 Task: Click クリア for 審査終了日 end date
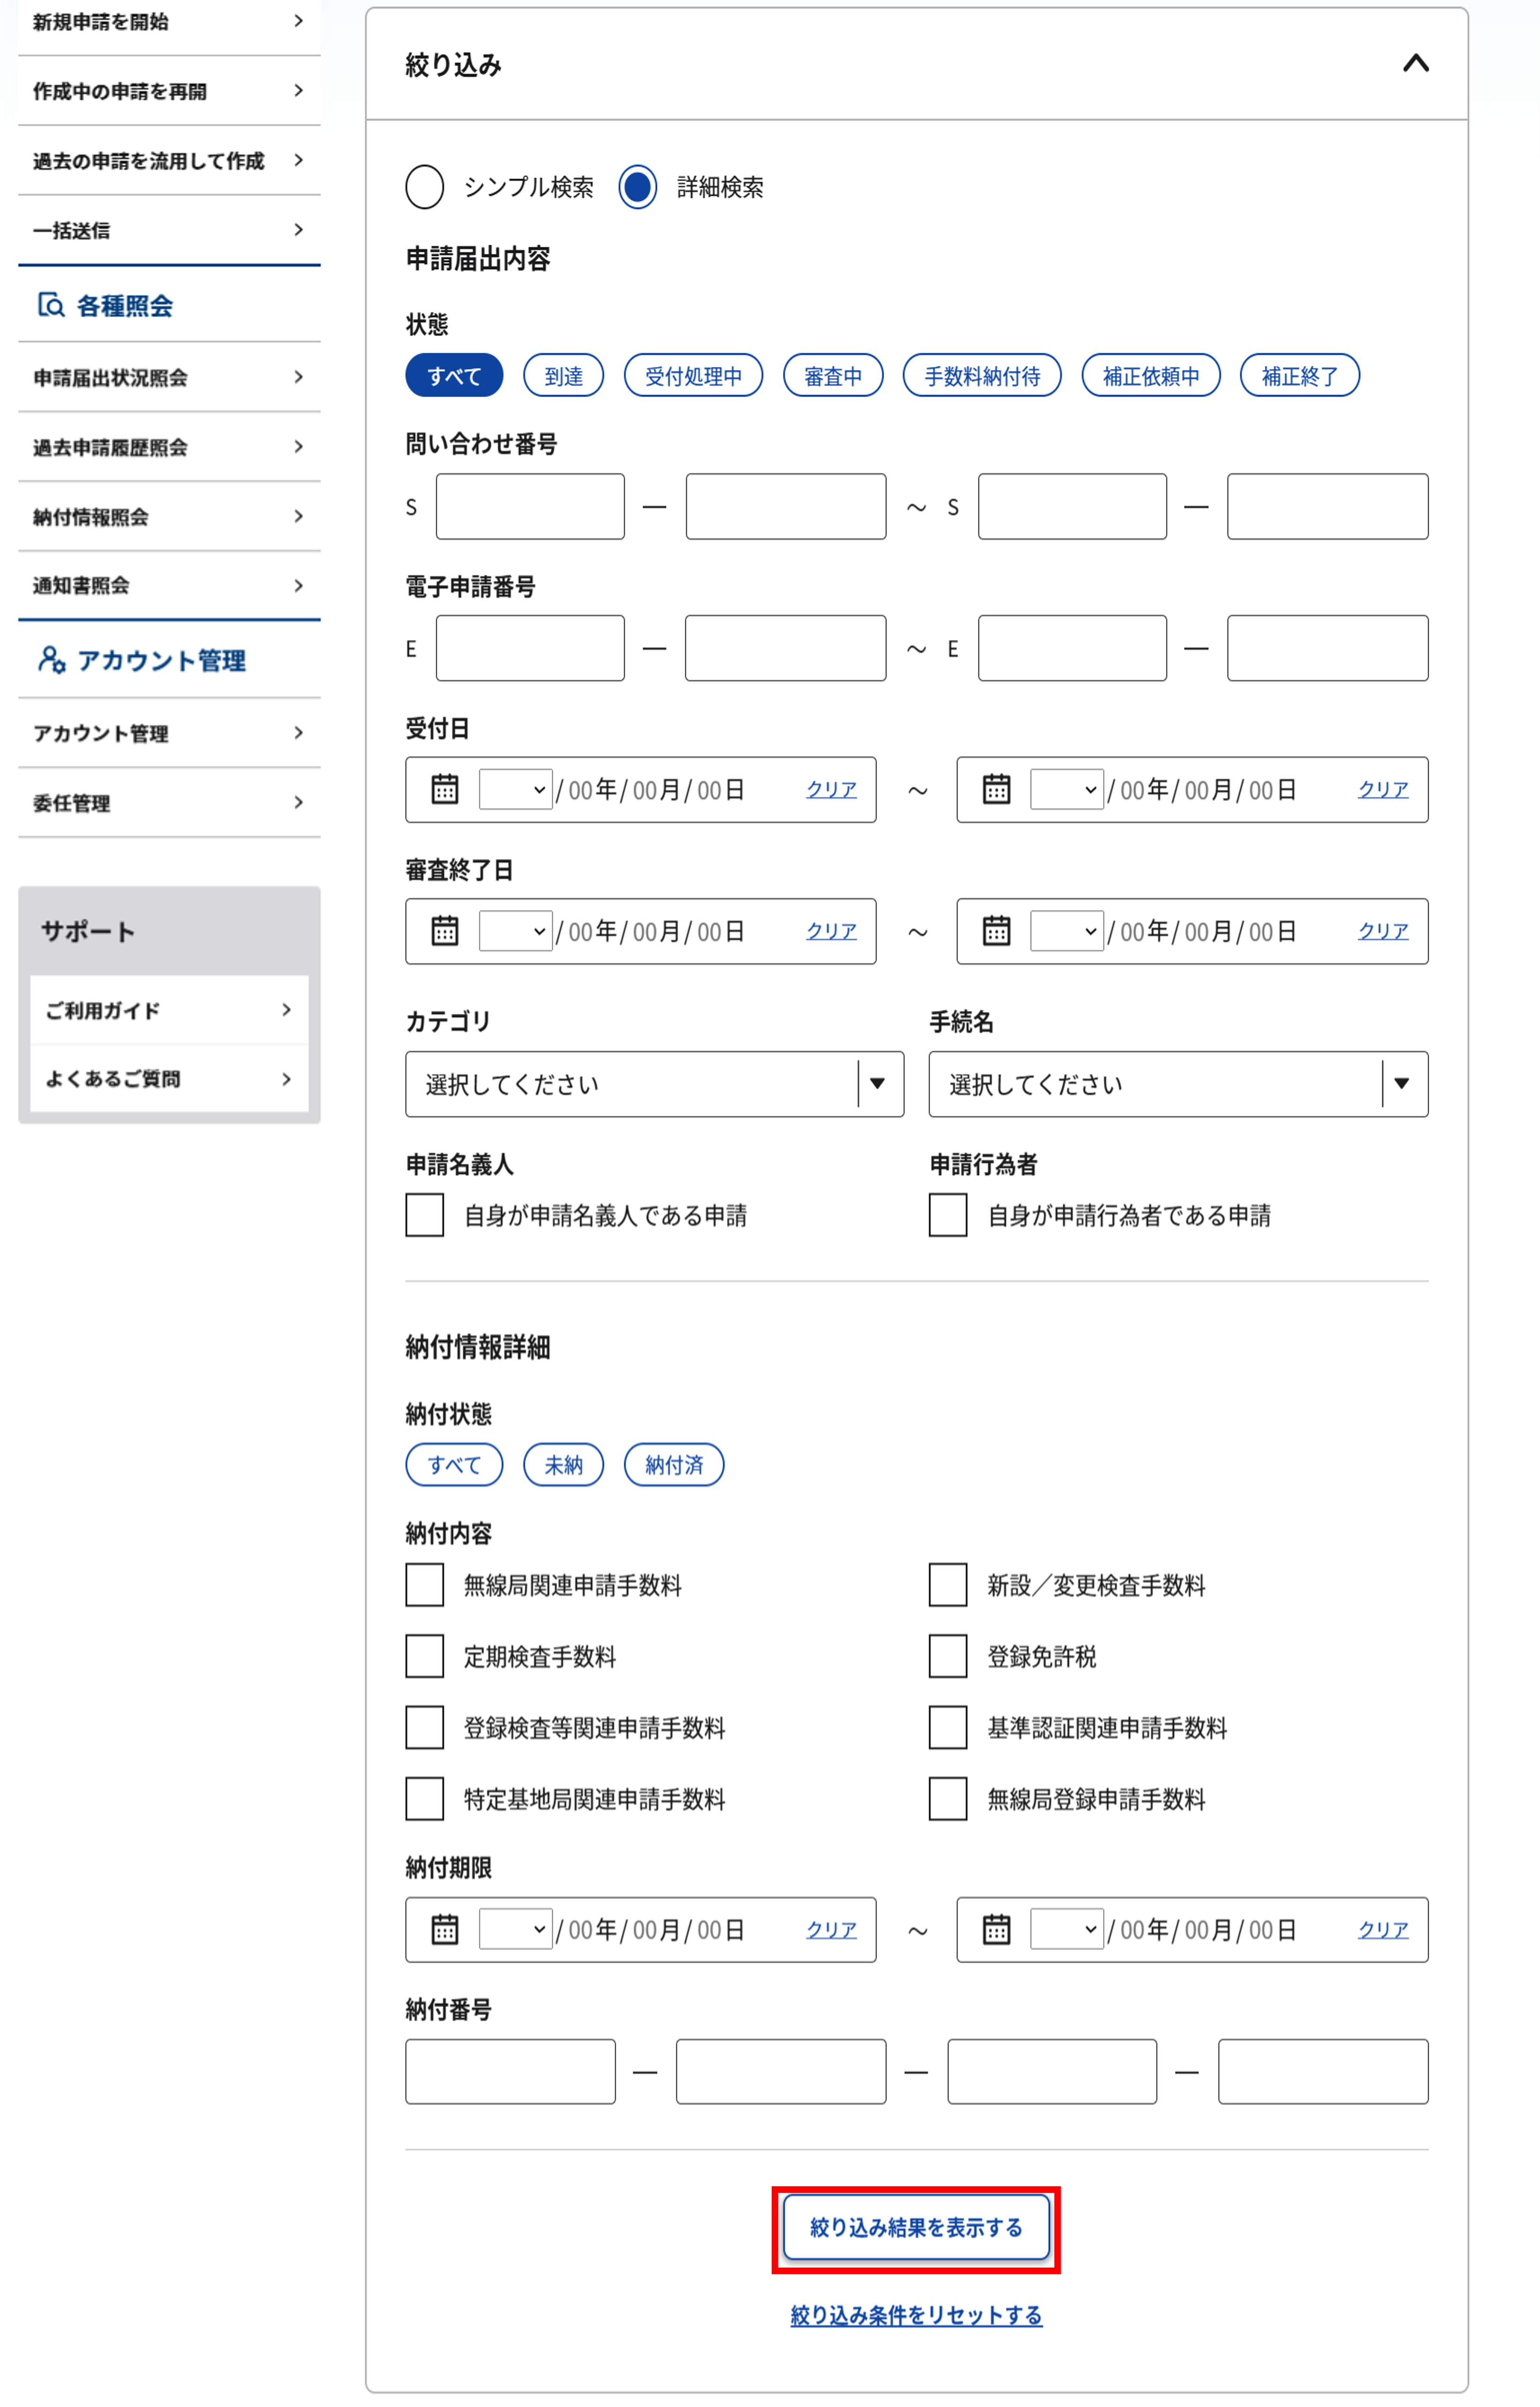[1383, 931]
